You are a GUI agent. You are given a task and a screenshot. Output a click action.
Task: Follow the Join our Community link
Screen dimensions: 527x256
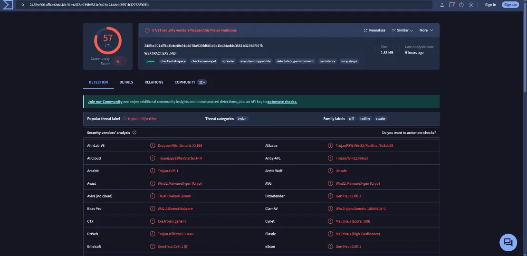click(105, 102)
